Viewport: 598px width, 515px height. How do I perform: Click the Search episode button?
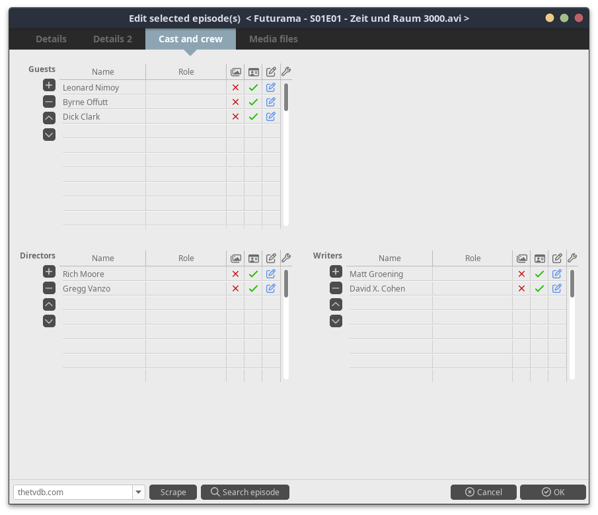[x=245, y=492]
